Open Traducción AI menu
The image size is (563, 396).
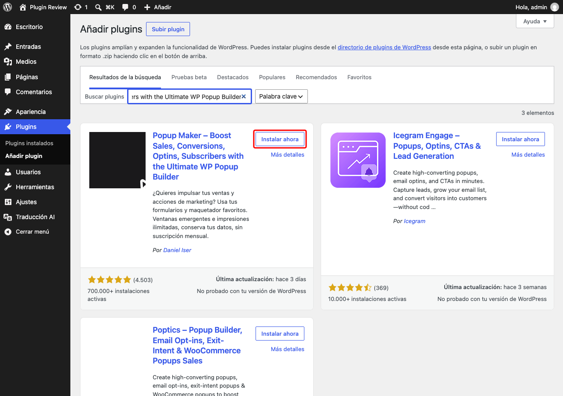pyautogui.click(x=35, y=217)
